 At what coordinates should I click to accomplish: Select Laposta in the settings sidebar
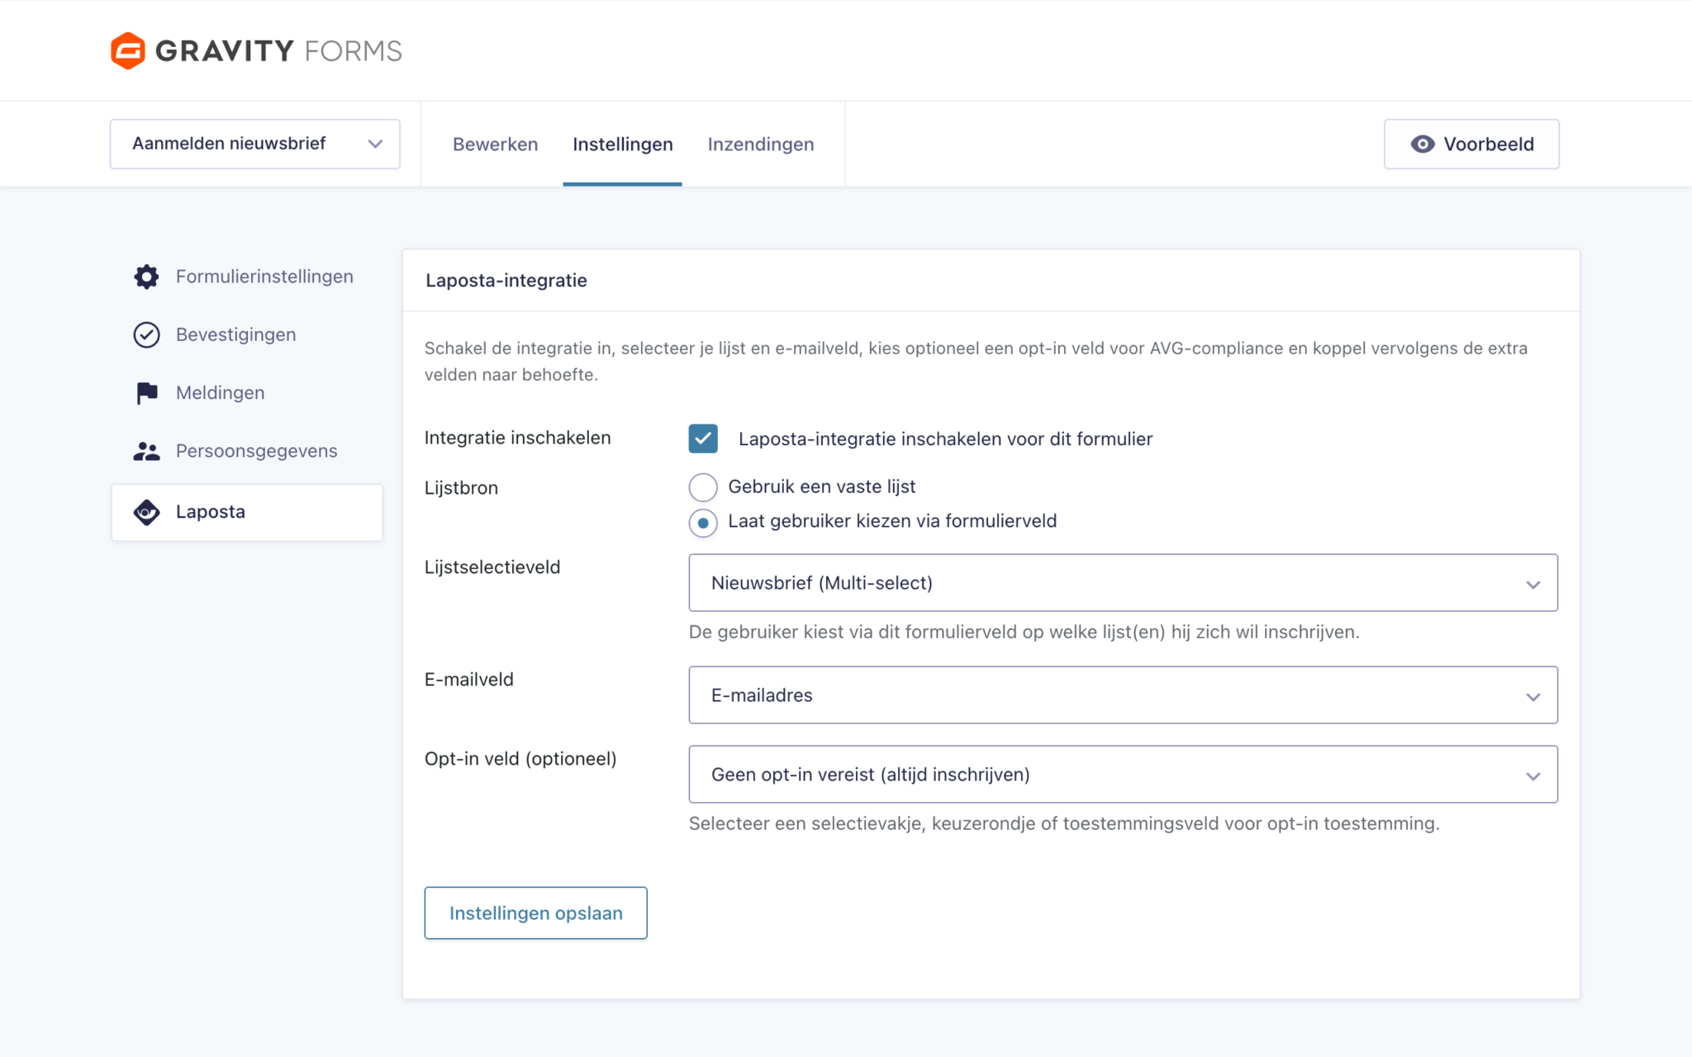click(247, 512)
